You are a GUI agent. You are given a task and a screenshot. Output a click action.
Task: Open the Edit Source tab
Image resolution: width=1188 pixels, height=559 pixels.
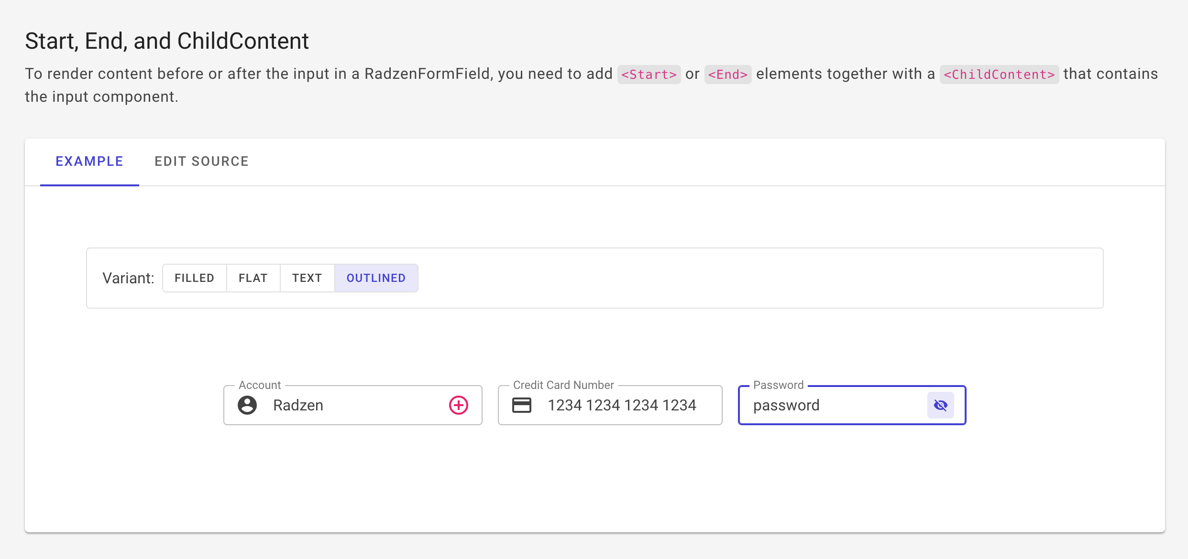(201, 161)
